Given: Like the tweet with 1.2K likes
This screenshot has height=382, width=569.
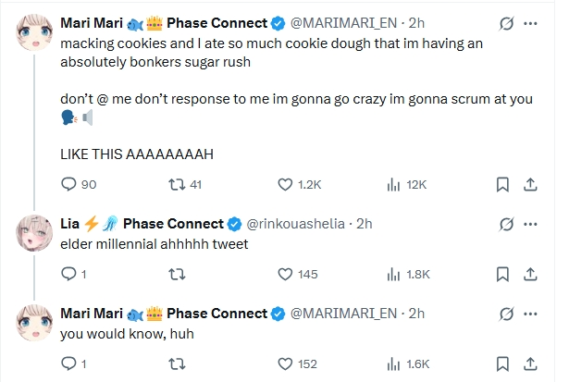Looking at the screenshot, I should point(285,184).
